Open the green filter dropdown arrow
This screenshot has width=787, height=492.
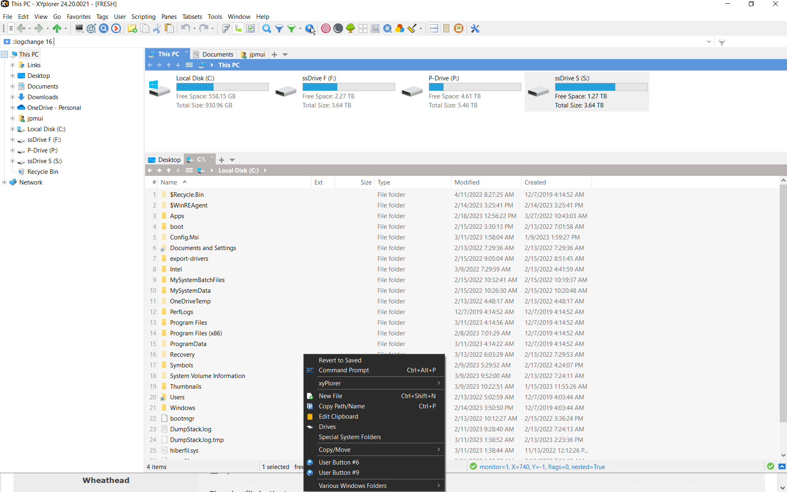point(300,29)
